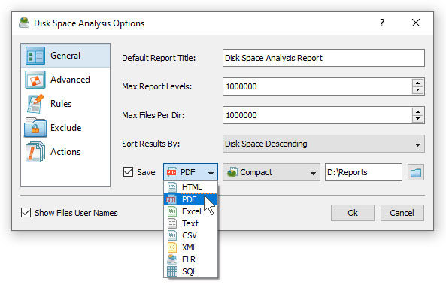The width and height of the screenshot is (446, 285).
Task: Edit the Default Report Title field
Action: pyautogui.click(x=323, y=58)
